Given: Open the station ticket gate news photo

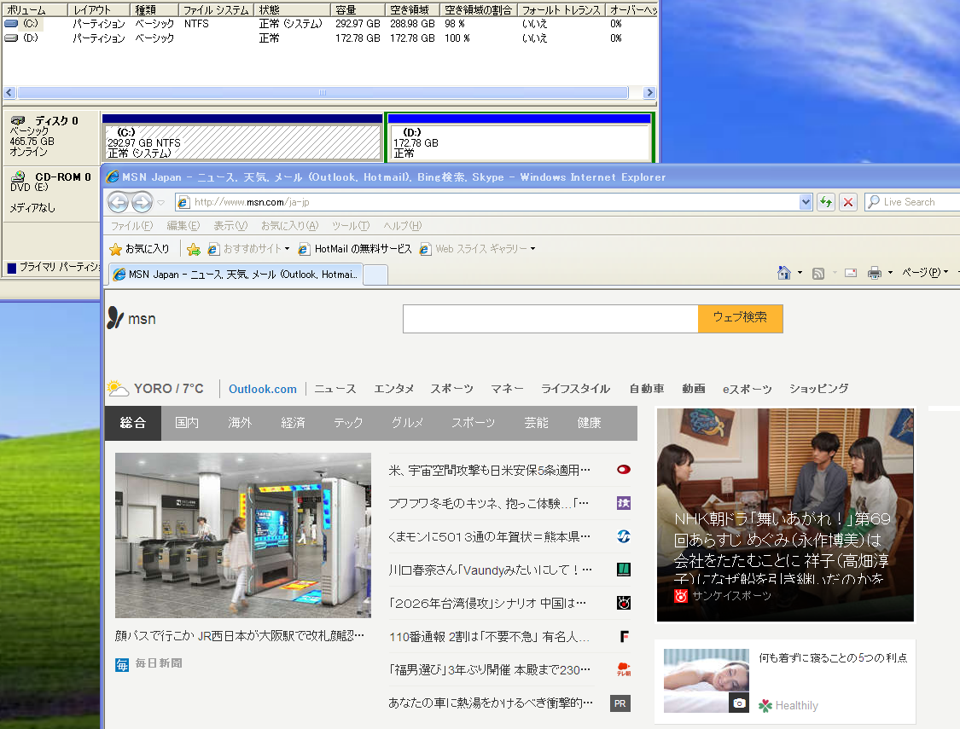Looking at the screenshot, I should 243,535.
